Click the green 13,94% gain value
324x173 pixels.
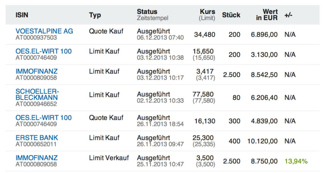296,161
